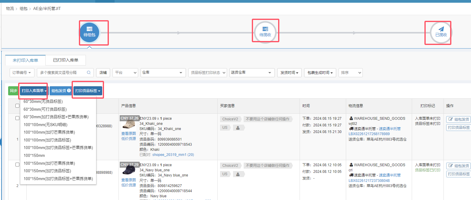Viewport: 471px width, 200px height.
Task: Expand the 仓库 dropdown
Action: (x=163, y=73)
